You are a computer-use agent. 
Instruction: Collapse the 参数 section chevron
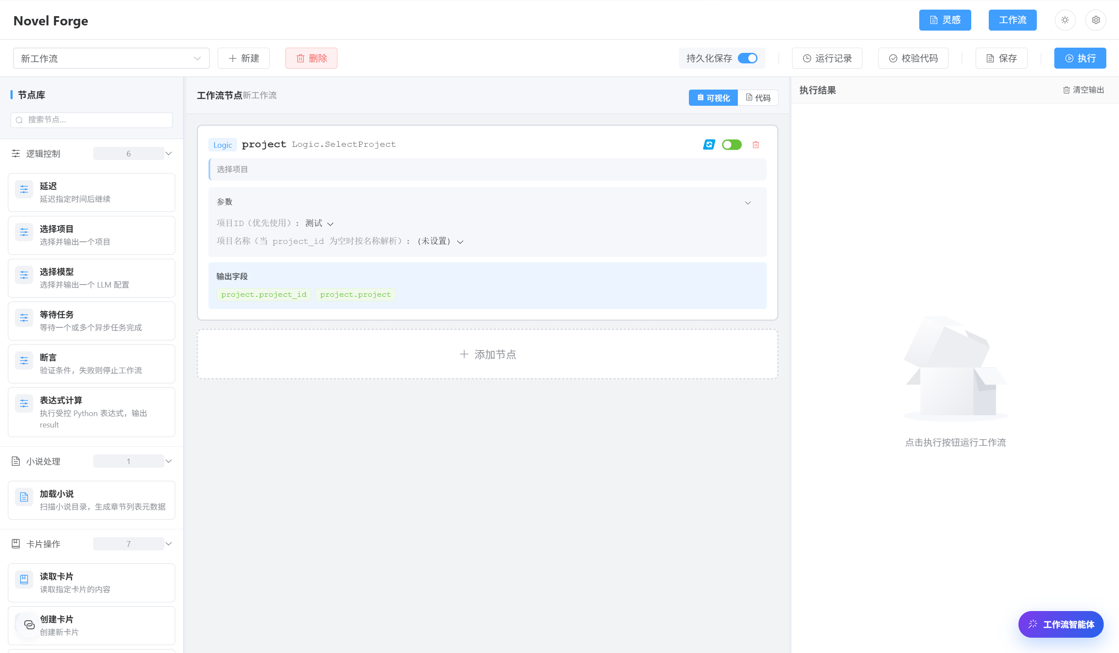coord(747,203)
